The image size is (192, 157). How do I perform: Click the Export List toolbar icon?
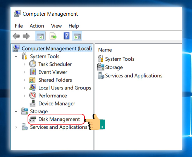tap(53, 36)
